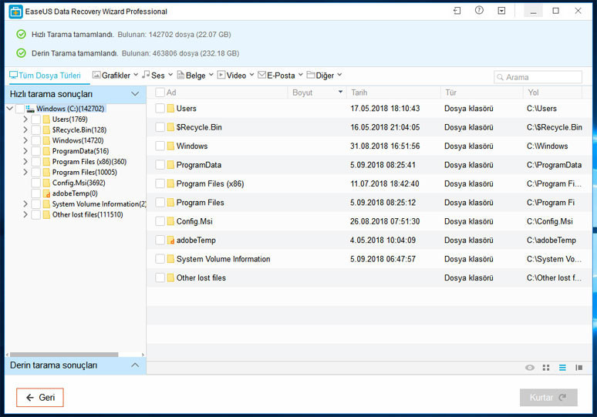Check the Windows row checkbox in file list
Image resolution: width=597 pixels, height=417 pixels.
(160, 146)
